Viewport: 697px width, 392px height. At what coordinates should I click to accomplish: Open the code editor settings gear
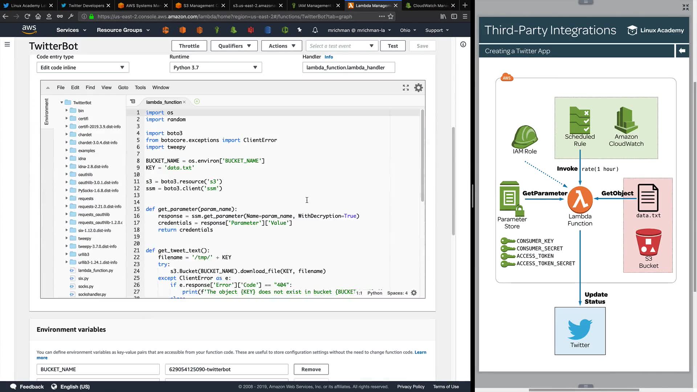click(x=419, y=87)
